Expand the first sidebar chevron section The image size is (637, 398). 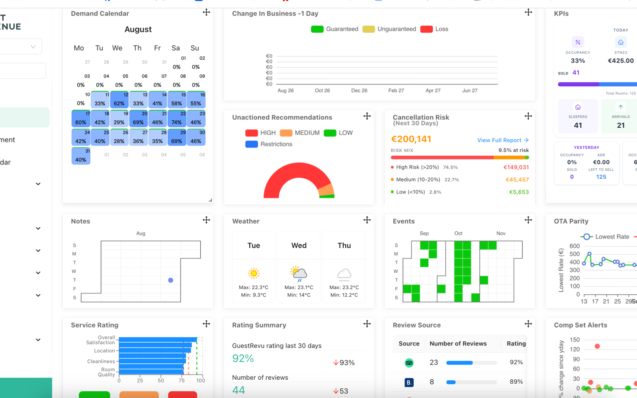pos(38,184)
